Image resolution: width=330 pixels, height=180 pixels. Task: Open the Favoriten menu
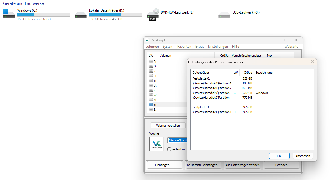coord(184,47)
